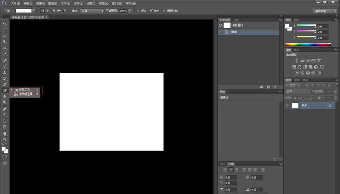Select the Eyedropper tool

pyautogui.click(x=5, y=54)
